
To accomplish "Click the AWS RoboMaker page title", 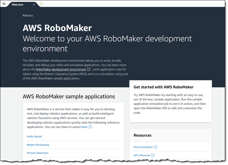I will pos(57,28).
